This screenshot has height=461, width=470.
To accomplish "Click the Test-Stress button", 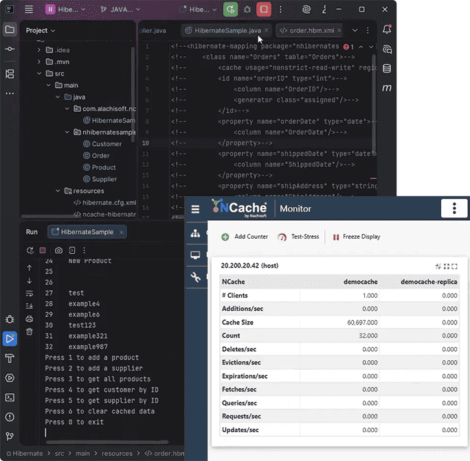I will point(298,237).
